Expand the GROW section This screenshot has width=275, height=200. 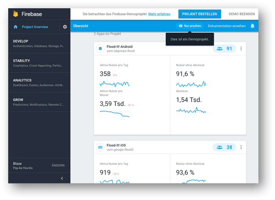coord(39,102)
